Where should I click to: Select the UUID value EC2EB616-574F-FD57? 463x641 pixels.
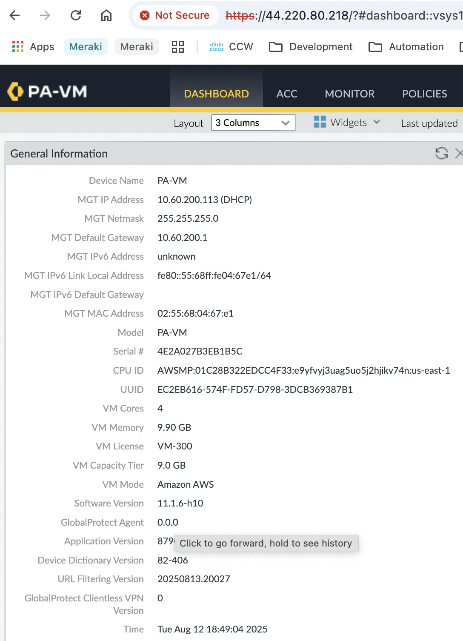pos(255,389)
